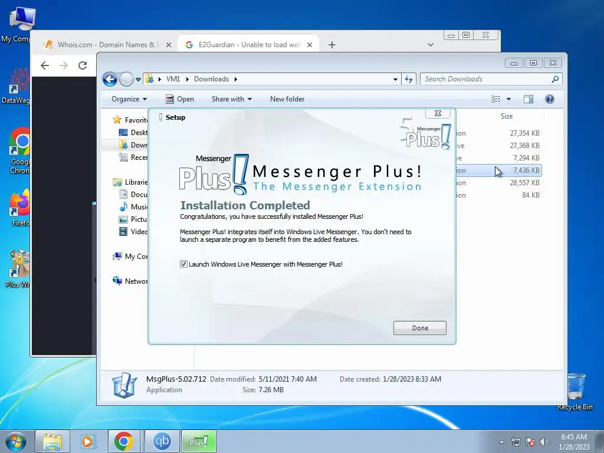Open Chrome tab search dropdown arrow
This screenshot has height=453, width=604.
click(x=430, y=45)
